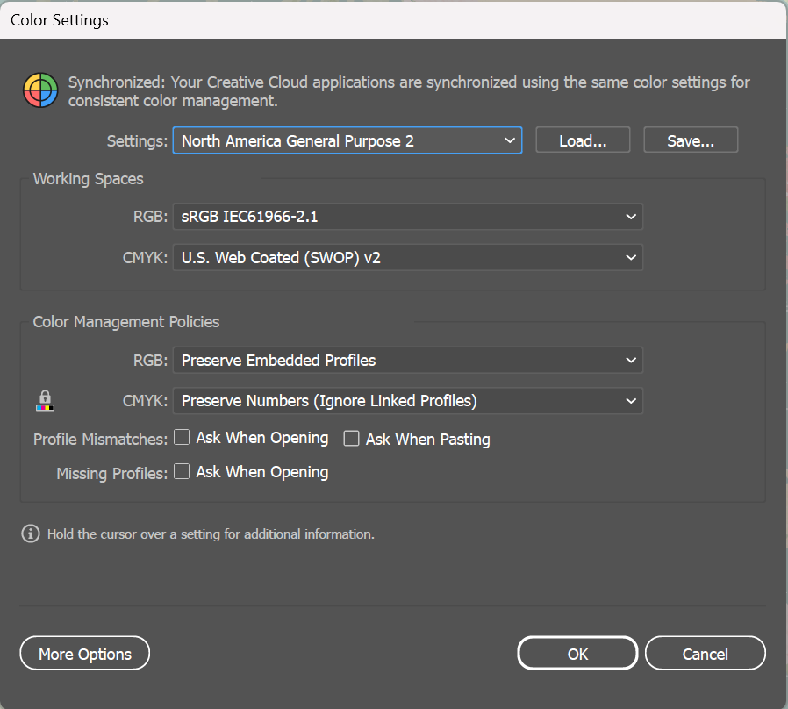Expand CMYK Preserve Numbers policy dropdown
This screenshot has height=709, width=788.
click(x=407, y=401)
